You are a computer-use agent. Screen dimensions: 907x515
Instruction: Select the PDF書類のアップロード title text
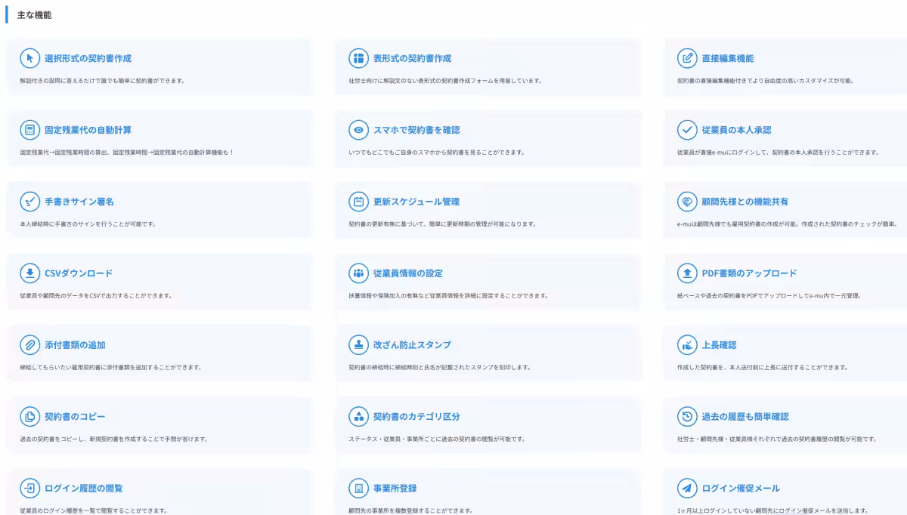(x=750, y=273)
